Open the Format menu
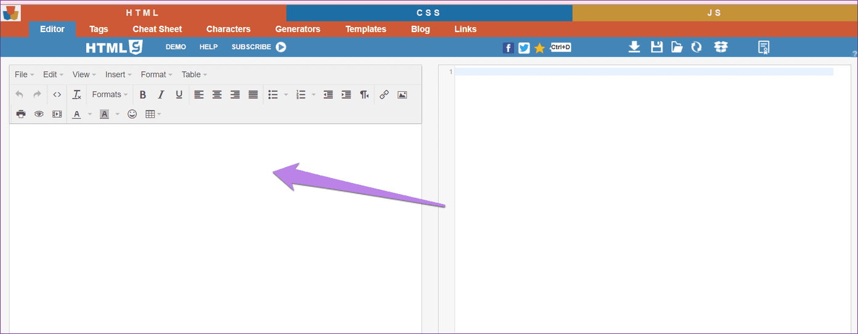The width and height of the screenshot is (858, 334). (157, 75)
